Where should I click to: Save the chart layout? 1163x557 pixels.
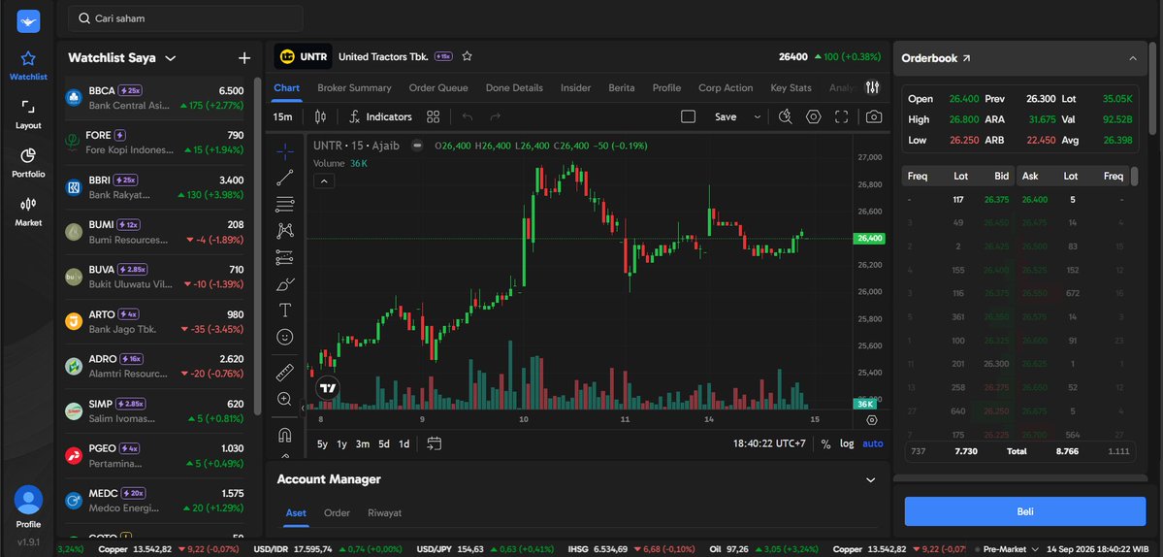[726, 116]
